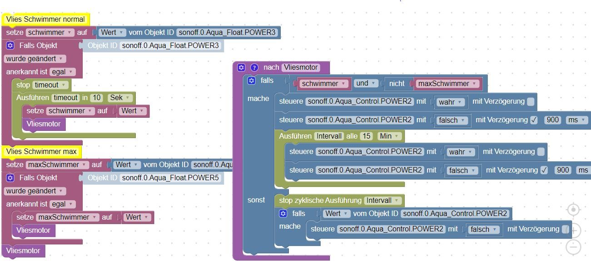Click Vliesmotor call block inside timeout
Viewport: 591px width, 264px height.
point(44,124)
